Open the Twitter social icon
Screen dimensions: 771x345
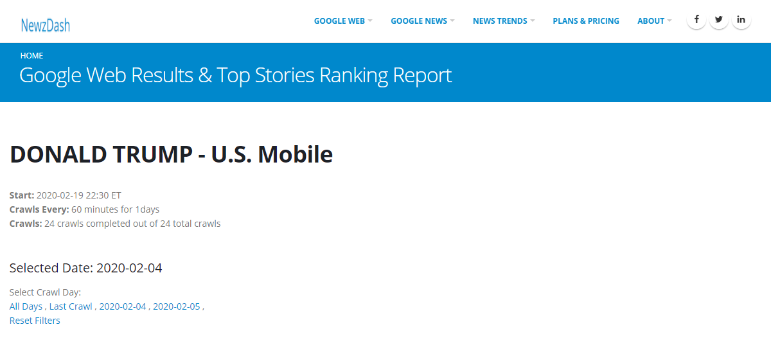point(719,19)
